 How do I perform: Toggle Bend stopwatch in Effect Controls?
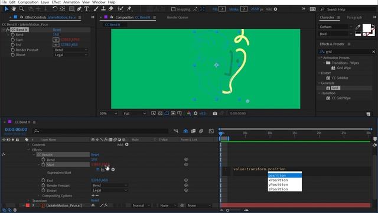(x=13, y=35)
